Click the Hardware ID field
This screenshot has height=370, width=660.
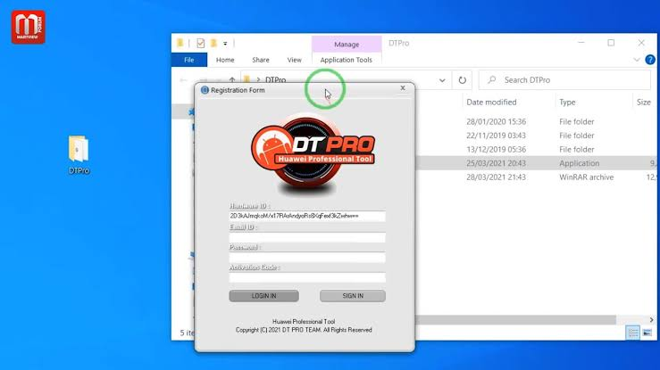[x=307, y=216]
